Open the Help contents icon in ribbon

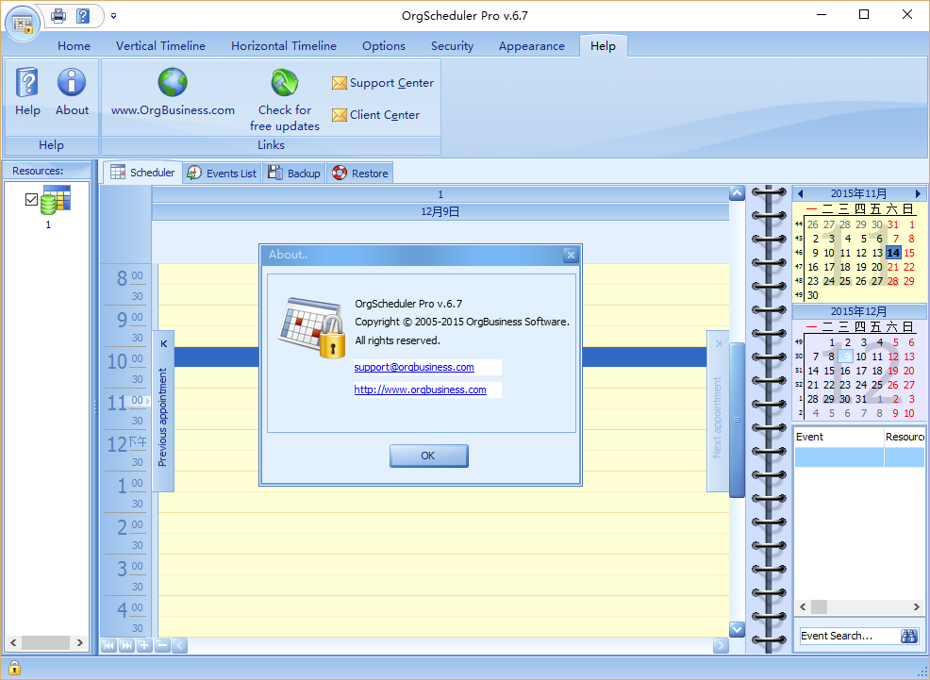click(x=27, y=91)
